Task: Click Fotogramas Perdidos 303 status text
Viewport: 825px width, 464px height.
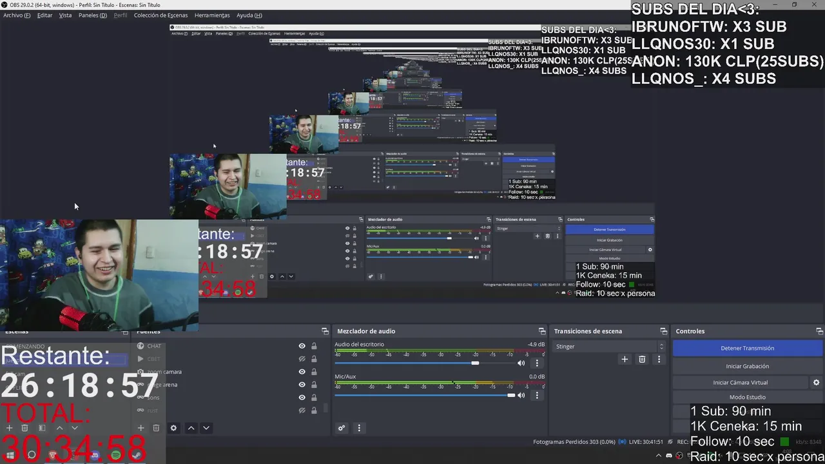Action: click(574, 442)
